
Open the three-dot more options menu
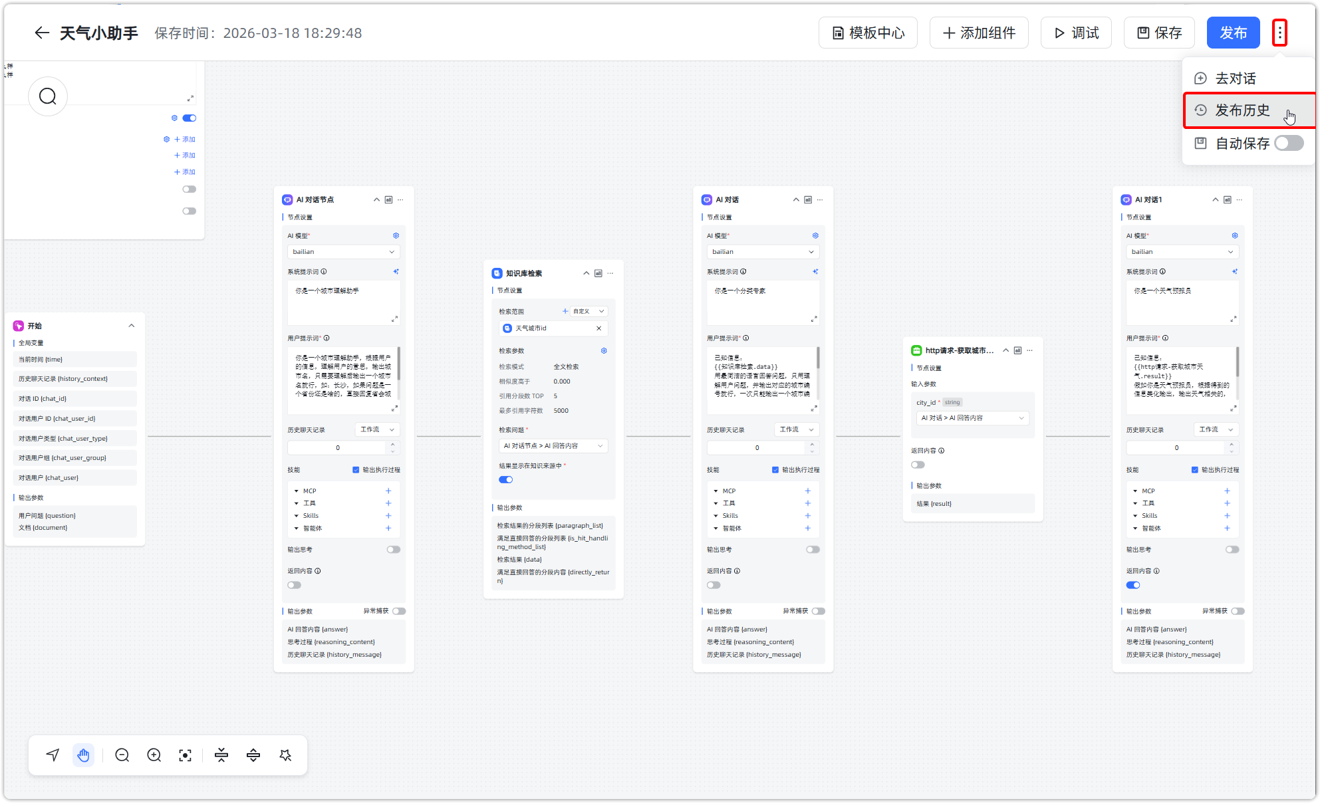[x=1279, y=33]
